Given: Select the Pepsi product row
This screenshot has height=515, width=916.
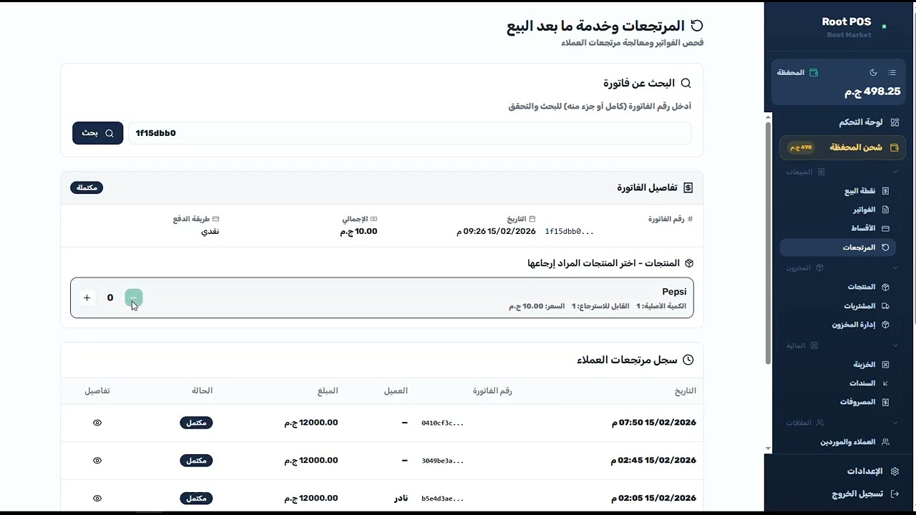Looking at the screenshot, I should [x=382, y=298].
